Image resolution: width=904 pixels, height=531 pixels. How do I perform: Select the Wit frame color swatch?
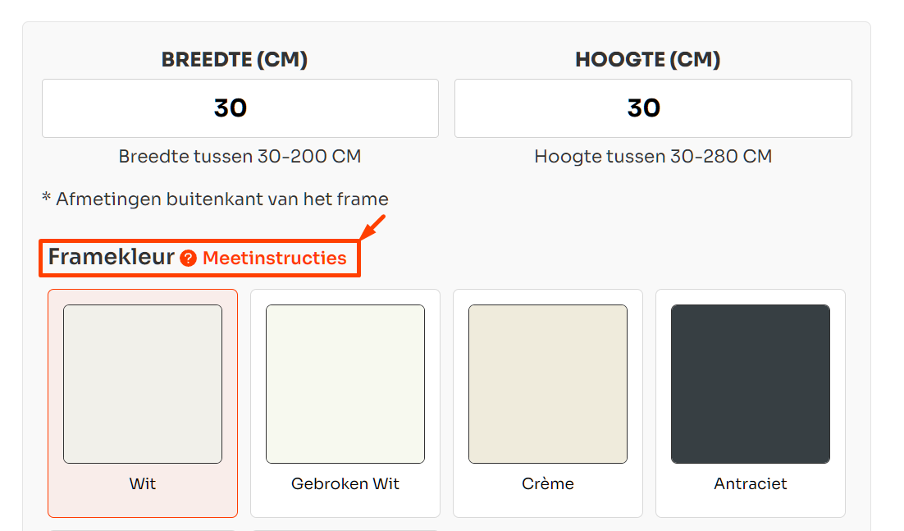coord(143,384)
